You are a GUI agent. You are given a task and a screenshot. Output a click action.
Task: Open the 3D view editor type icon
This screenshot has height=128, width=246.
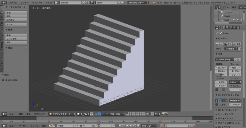pos(4,114)
